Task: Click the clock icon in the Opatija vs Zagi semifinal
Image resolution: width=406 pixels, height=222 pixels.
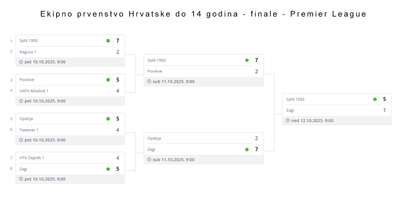Action: pos(149,160)
